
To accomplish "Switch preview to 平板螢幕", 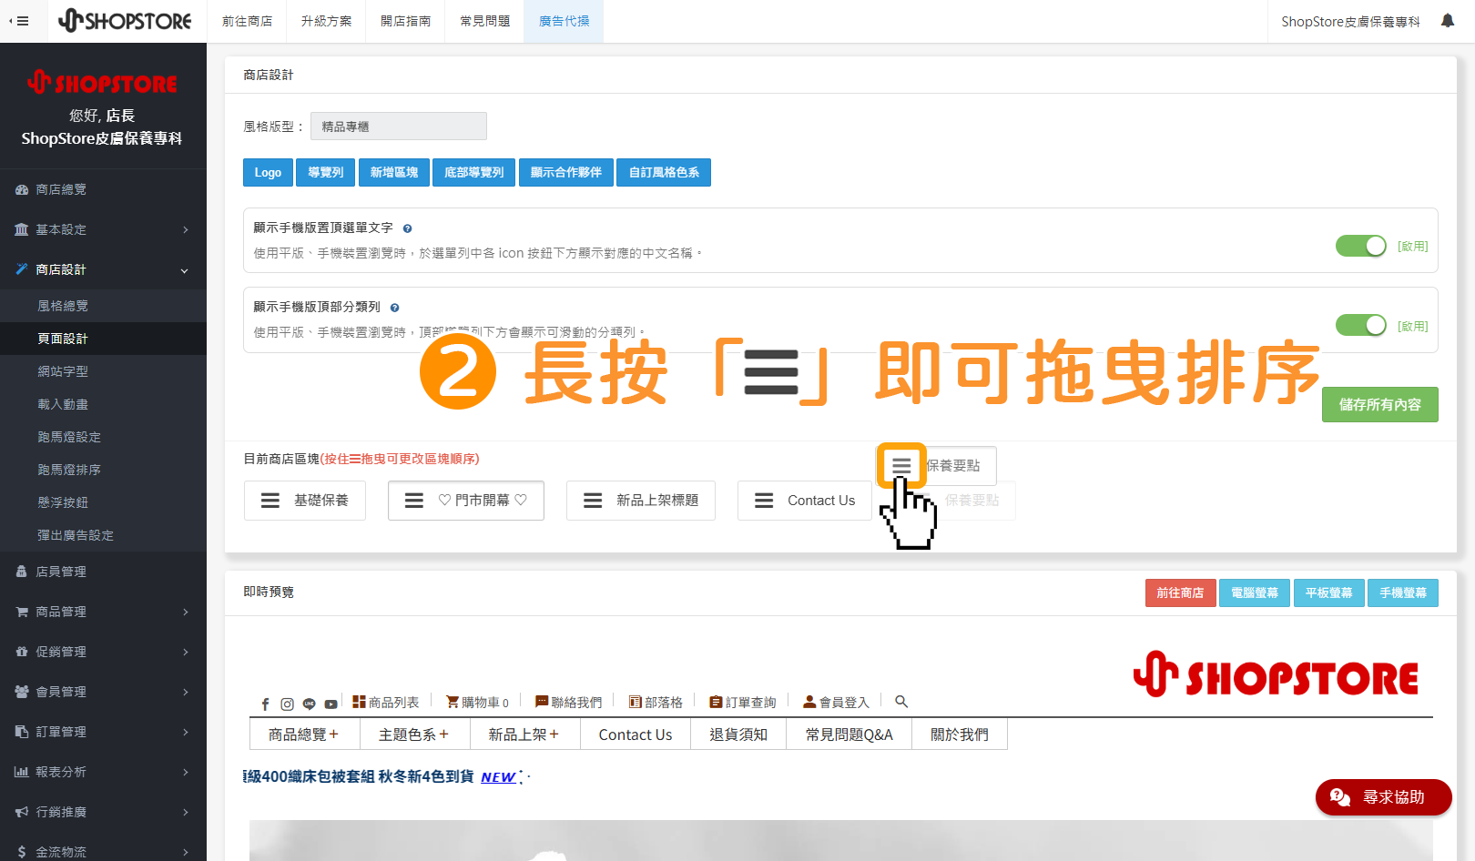I will pos(1329,593).
